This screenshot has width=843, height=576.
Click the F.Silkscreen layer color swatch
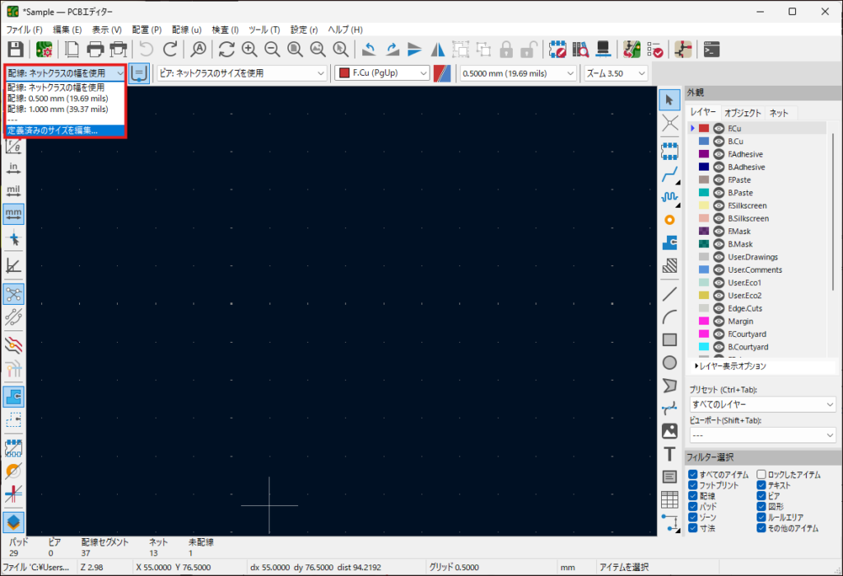point(704,206)
